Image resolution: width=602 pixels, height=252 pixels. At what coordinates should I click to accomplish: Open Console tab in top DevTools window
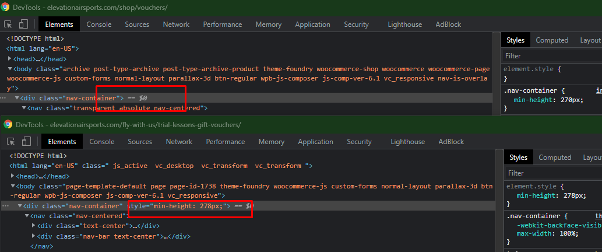tap(99, 24)
